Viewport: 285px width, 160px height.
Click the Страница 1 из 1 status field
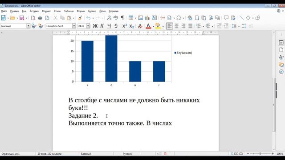[x=11, y=154]
